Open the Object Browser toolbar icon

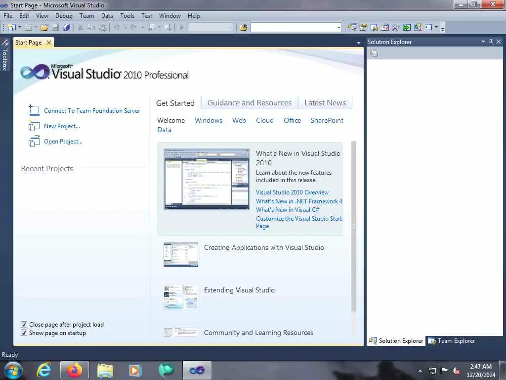374,28
